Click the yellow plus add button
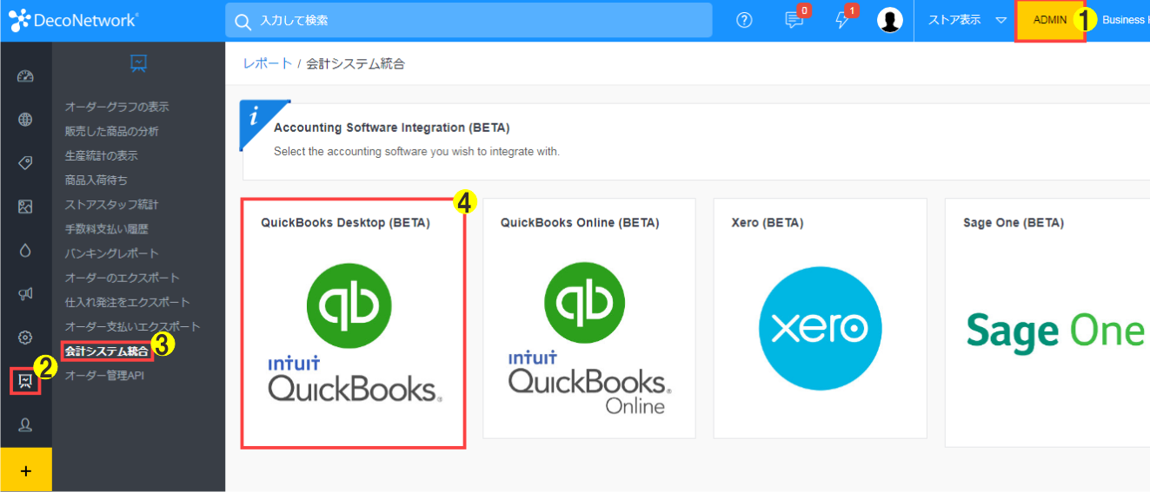Image resolution: width=1150 pixels, height=492 pixels. coord(25,470)
